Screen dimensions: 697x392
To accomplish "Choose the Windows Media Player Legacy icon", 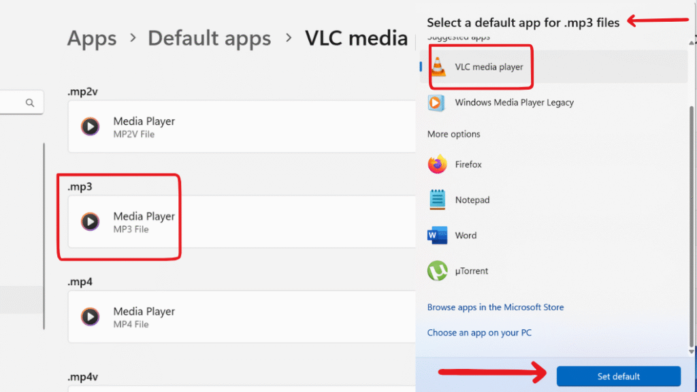I will point(436,103).
